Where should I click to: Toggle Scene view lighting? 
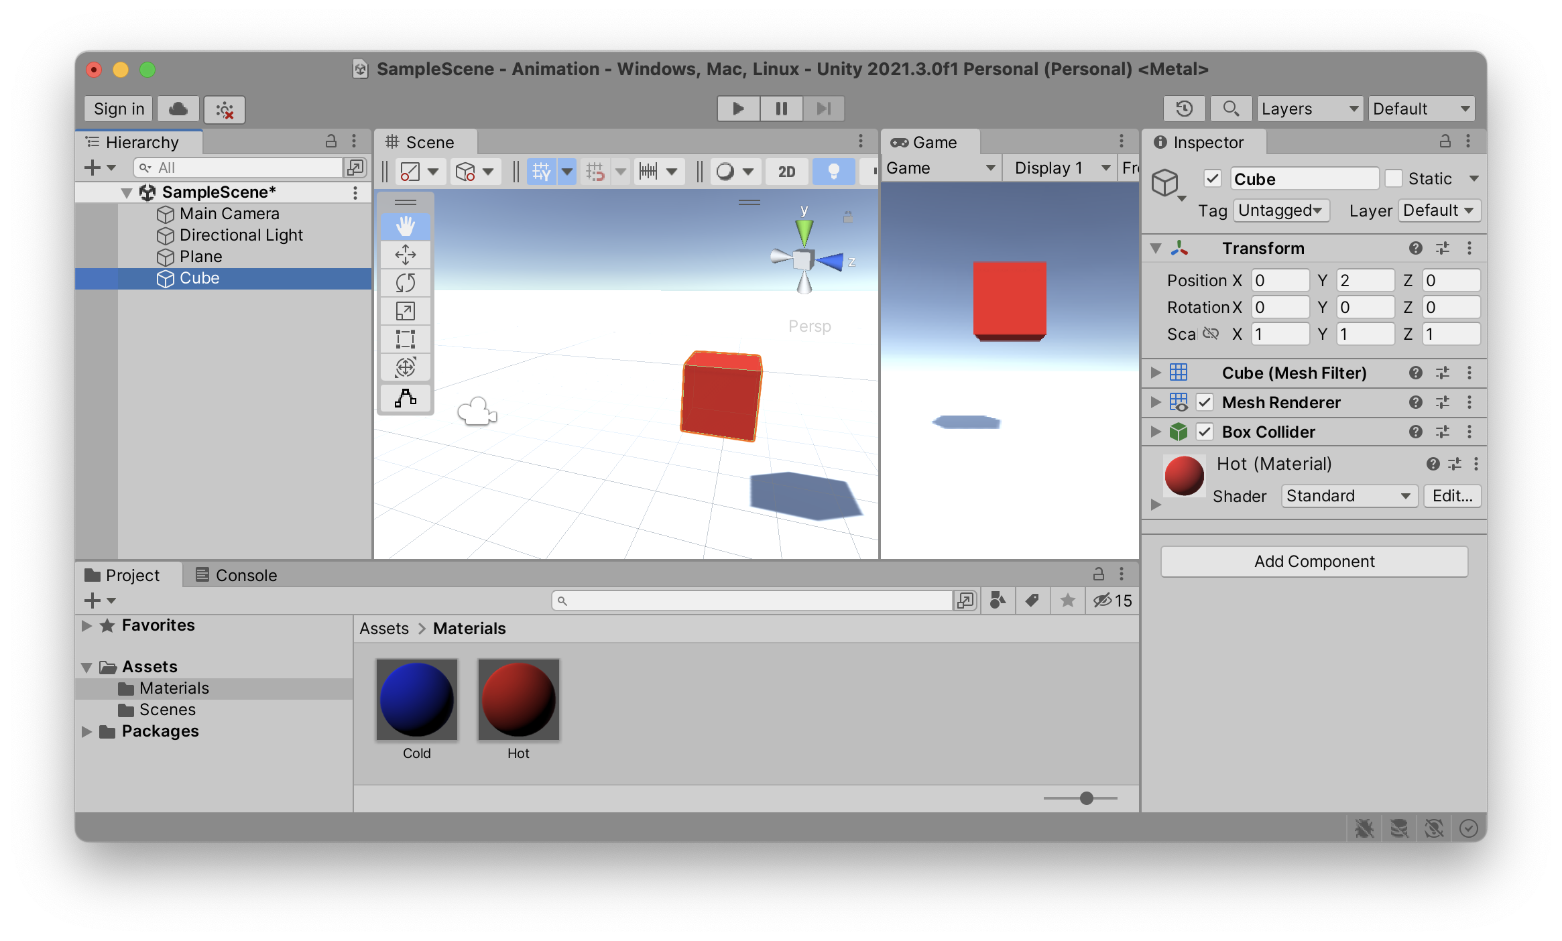pyautogui.click(x=833, y=171)
